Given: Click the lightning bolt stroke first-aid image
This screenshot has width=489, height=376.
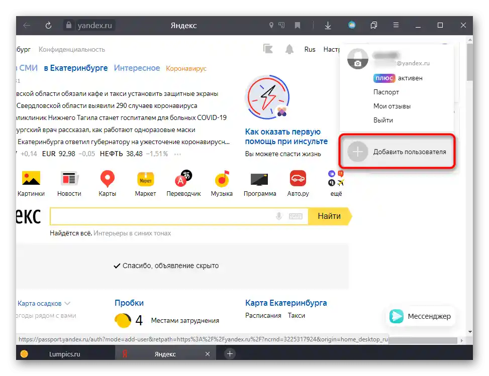Looking at the screenshot, I should tap(268, 97).
